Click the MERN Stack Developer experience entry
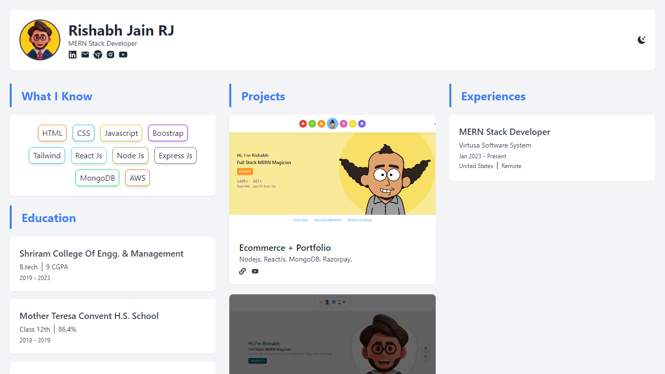The height and width of the screenshot is (374, 665). (x=504, y=132)
